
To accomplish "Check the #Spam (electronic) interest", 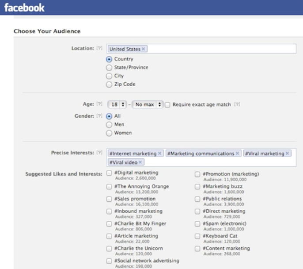I will (x=197, y=224).
